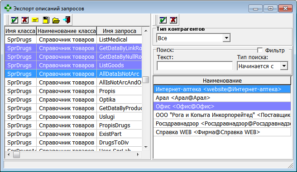Click the green cross application icon in the title bar
This screenshot has height=172, width=297.
tap(8, 8)
